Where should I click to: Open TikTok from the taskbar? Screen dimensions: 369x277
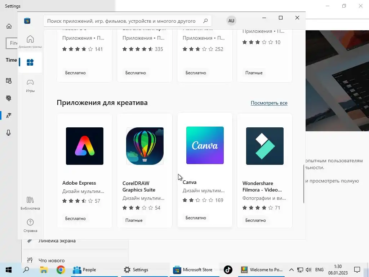click(228, 270)
